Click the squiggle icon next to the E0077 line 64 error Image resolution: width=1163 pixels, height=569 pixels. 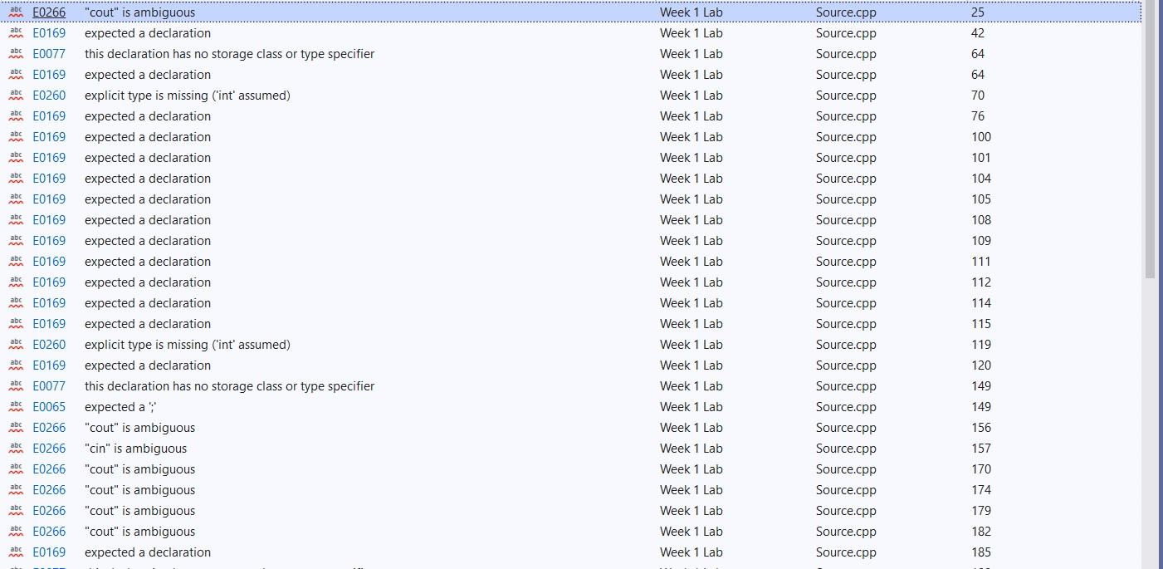pyautogui.click(x=15, y=53)
